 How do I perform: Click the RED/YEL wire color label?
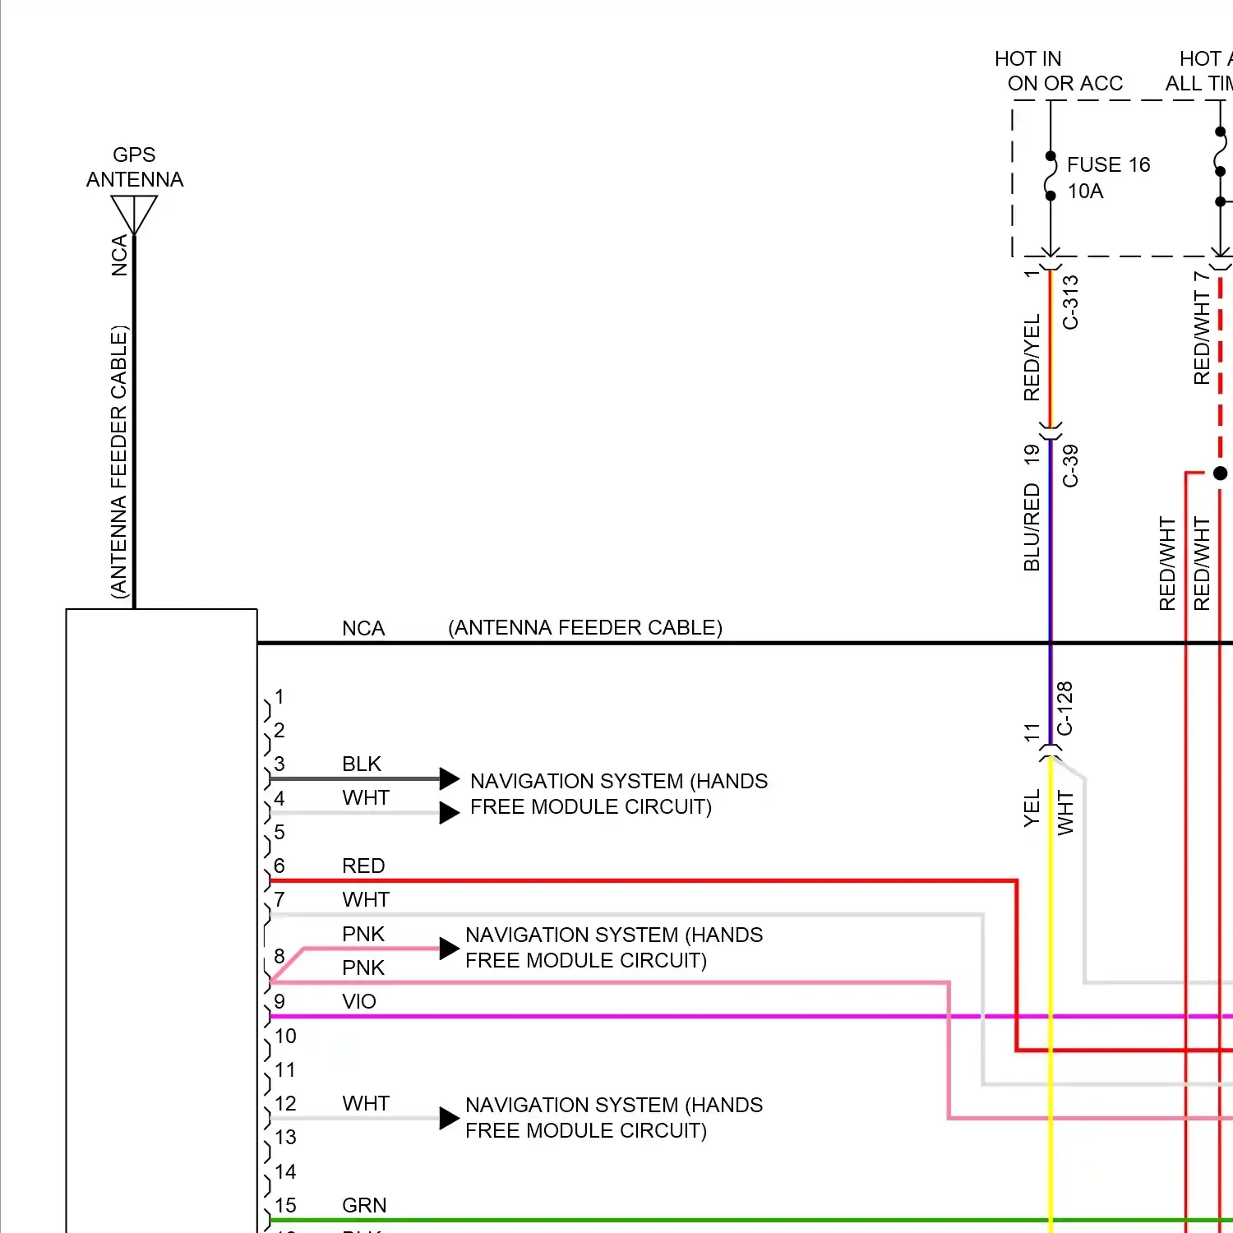pos(1032,358)
